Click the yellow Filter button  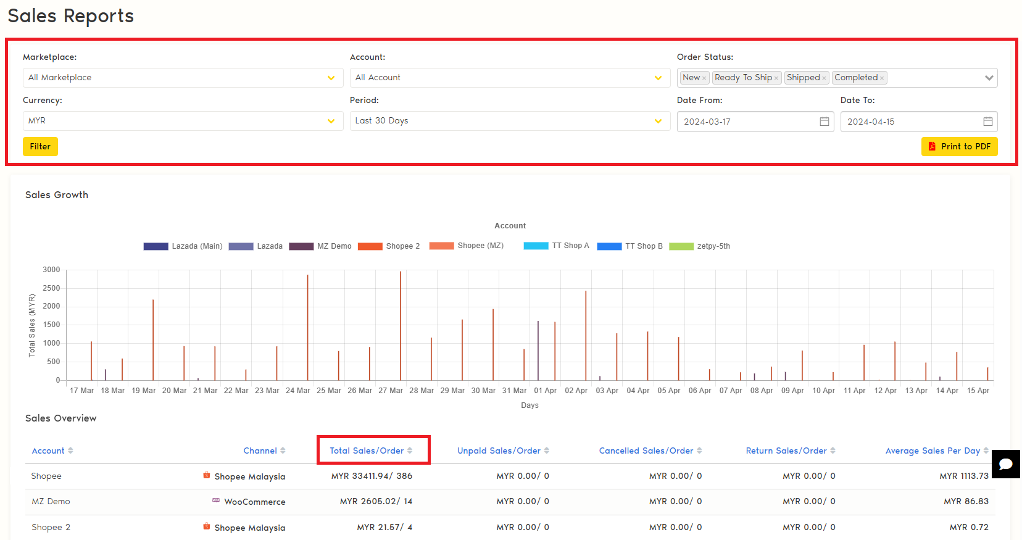40,146
